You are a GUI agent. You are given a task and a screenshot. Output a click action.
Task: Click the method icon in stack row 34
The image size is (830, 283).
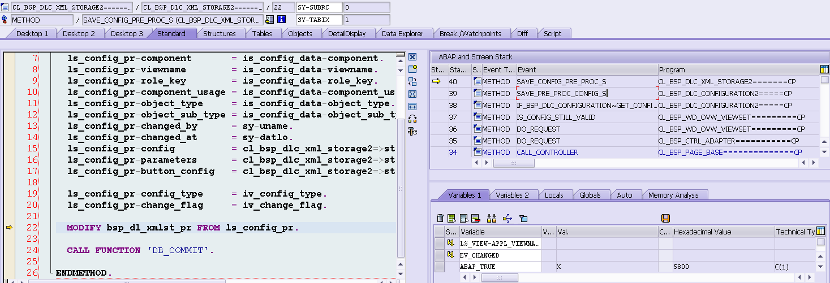(477, 152)
